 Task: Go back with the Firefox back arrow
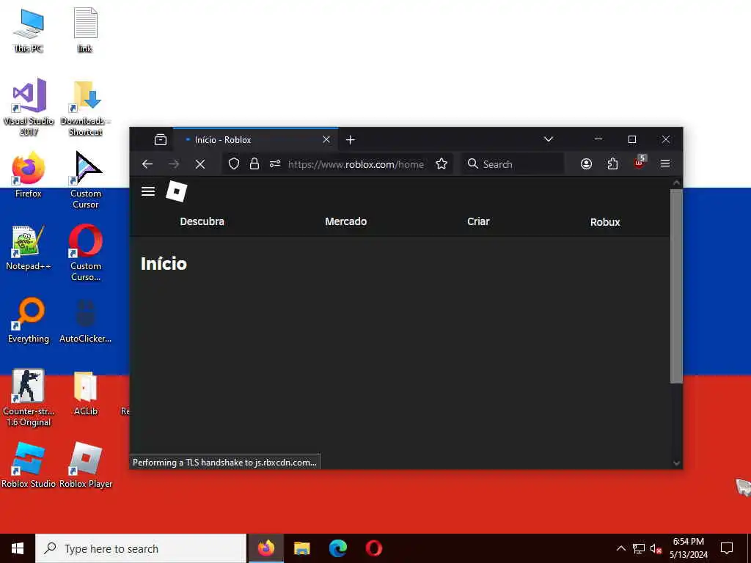147,164
